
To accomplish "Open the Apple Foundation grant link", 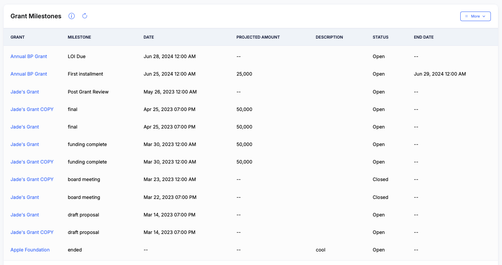I will tap(30, 250).
